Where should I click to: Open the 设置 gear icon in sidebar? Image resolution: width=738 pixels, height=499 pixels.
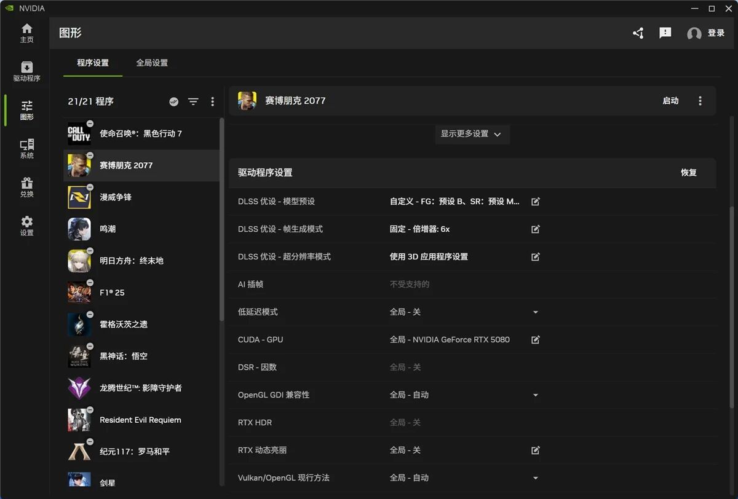(26, 226)
